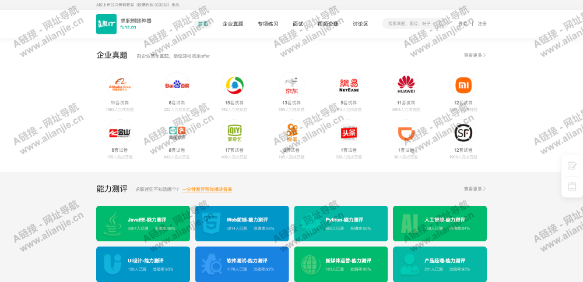Click the 15套试卷 text under Tencent
The width and height of the screenshot is (583, 282).
234,103
